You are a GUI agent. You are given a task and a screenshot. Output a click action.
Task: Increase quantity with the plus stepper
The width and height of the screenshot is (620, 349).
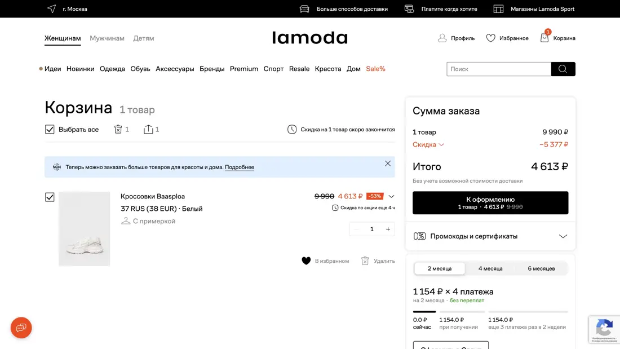[387, 229]
